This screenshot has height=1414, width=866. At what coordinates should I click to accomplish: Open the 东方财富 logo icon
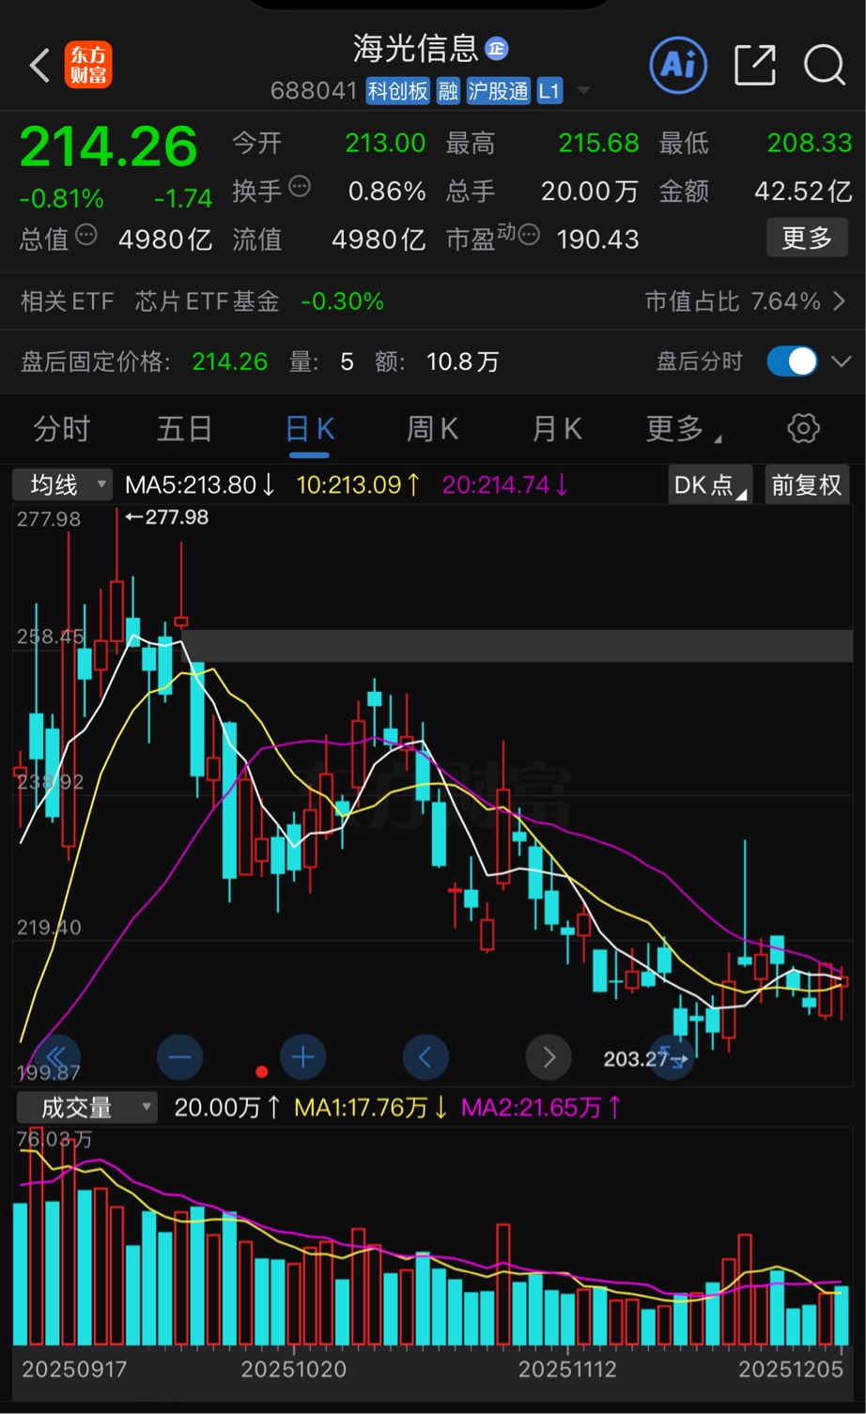[88, 66]
